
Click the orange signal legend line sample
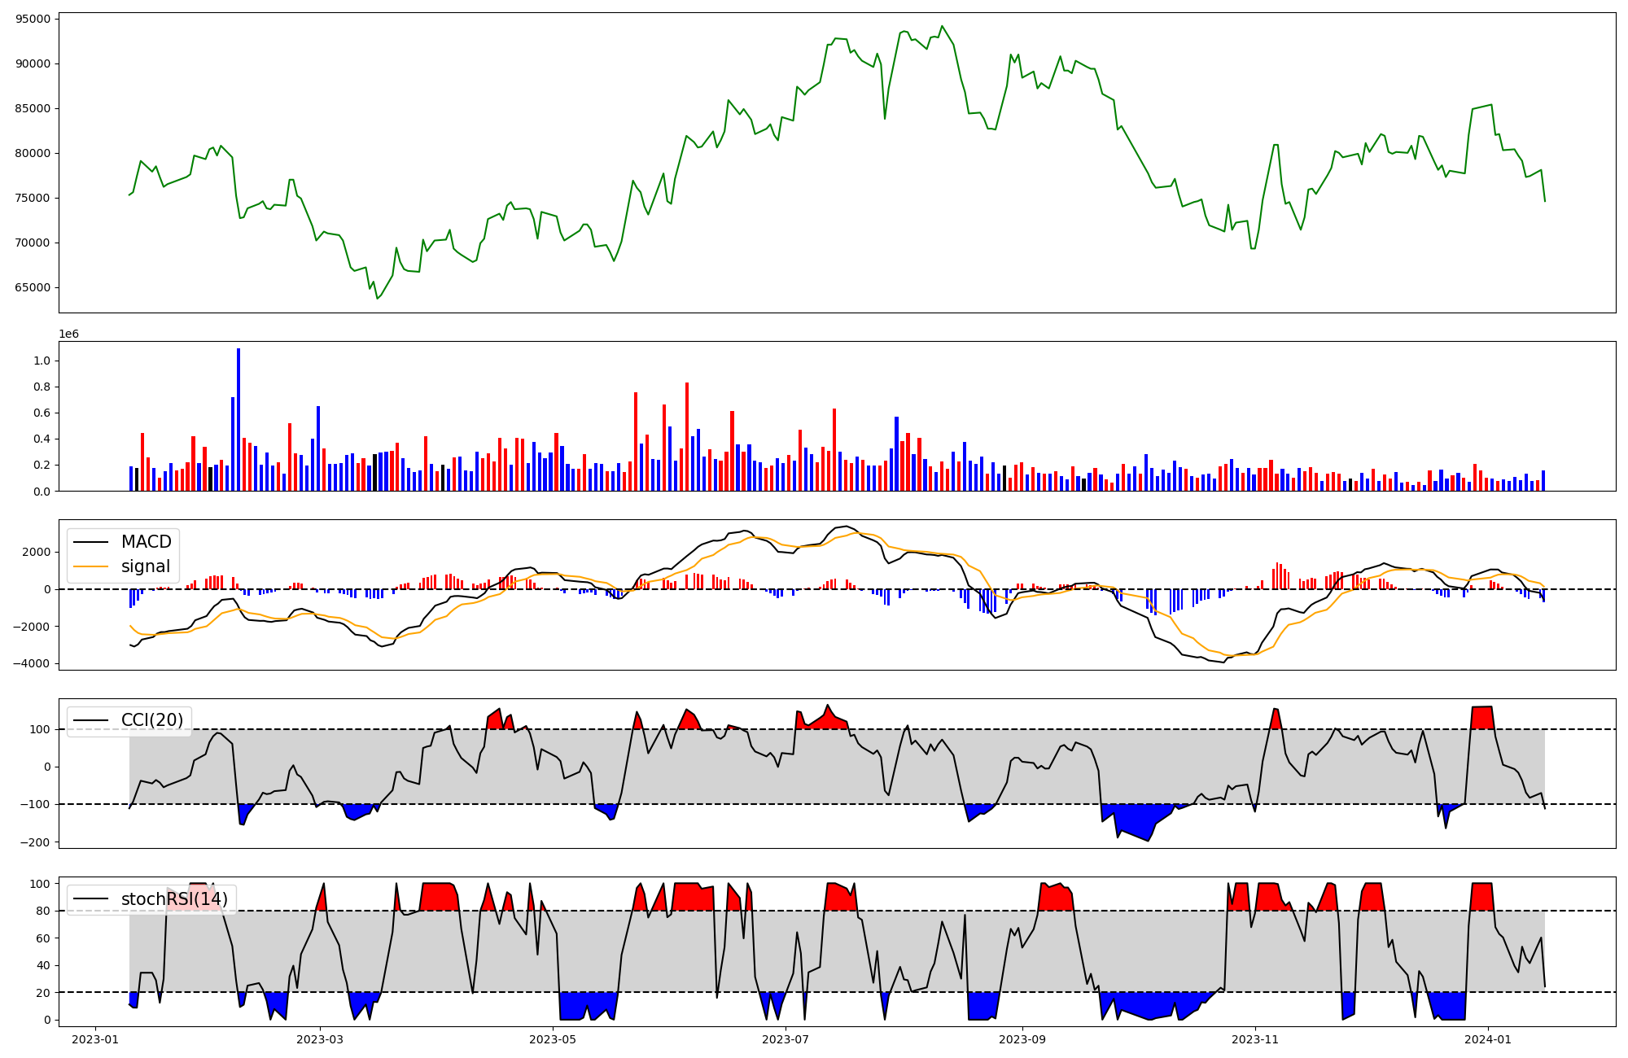[x=93, y=566]
